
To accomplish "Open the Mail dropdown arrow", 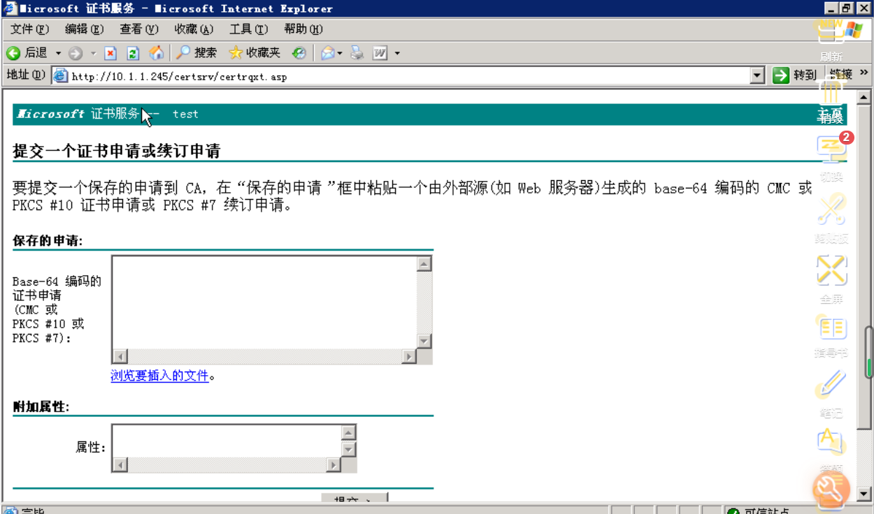I will (340, 53).
